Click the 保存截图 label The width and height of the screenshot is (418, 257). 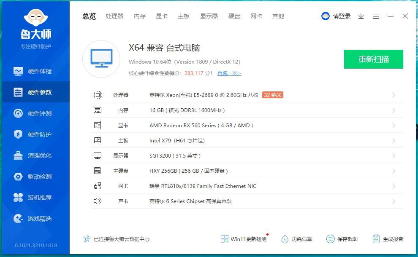347,239
